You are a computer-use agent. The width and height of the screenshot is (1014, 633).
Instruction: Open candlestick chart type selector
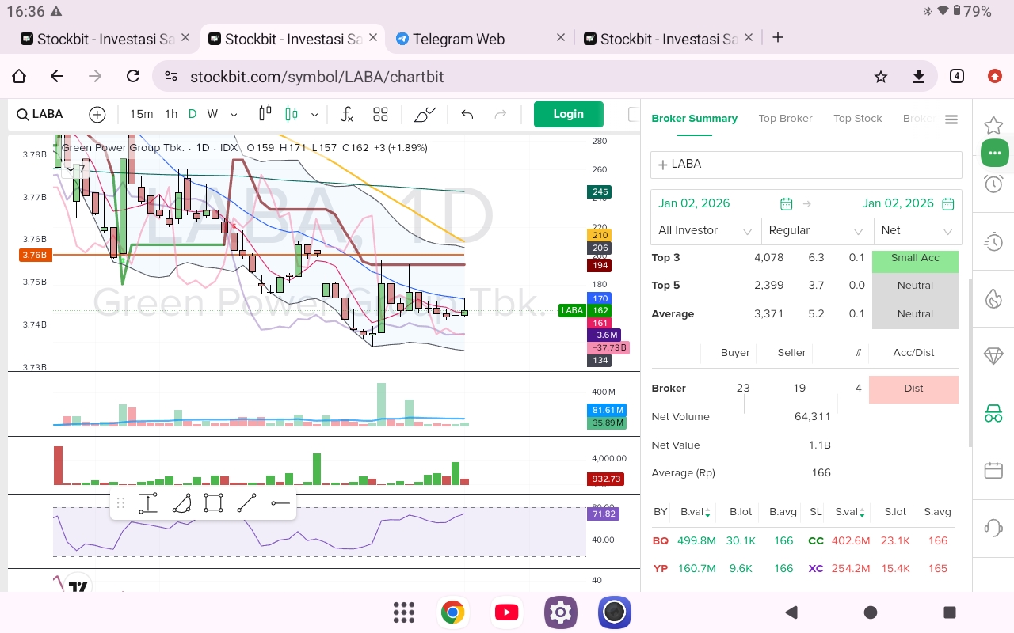pyautogui.click(x=265, y=114)
